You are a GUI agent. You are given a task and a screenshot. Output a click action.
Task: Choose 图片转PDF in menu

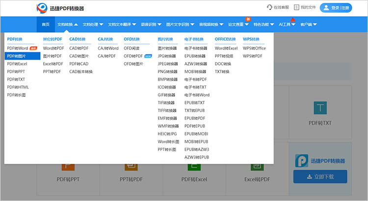click(53, 56)
